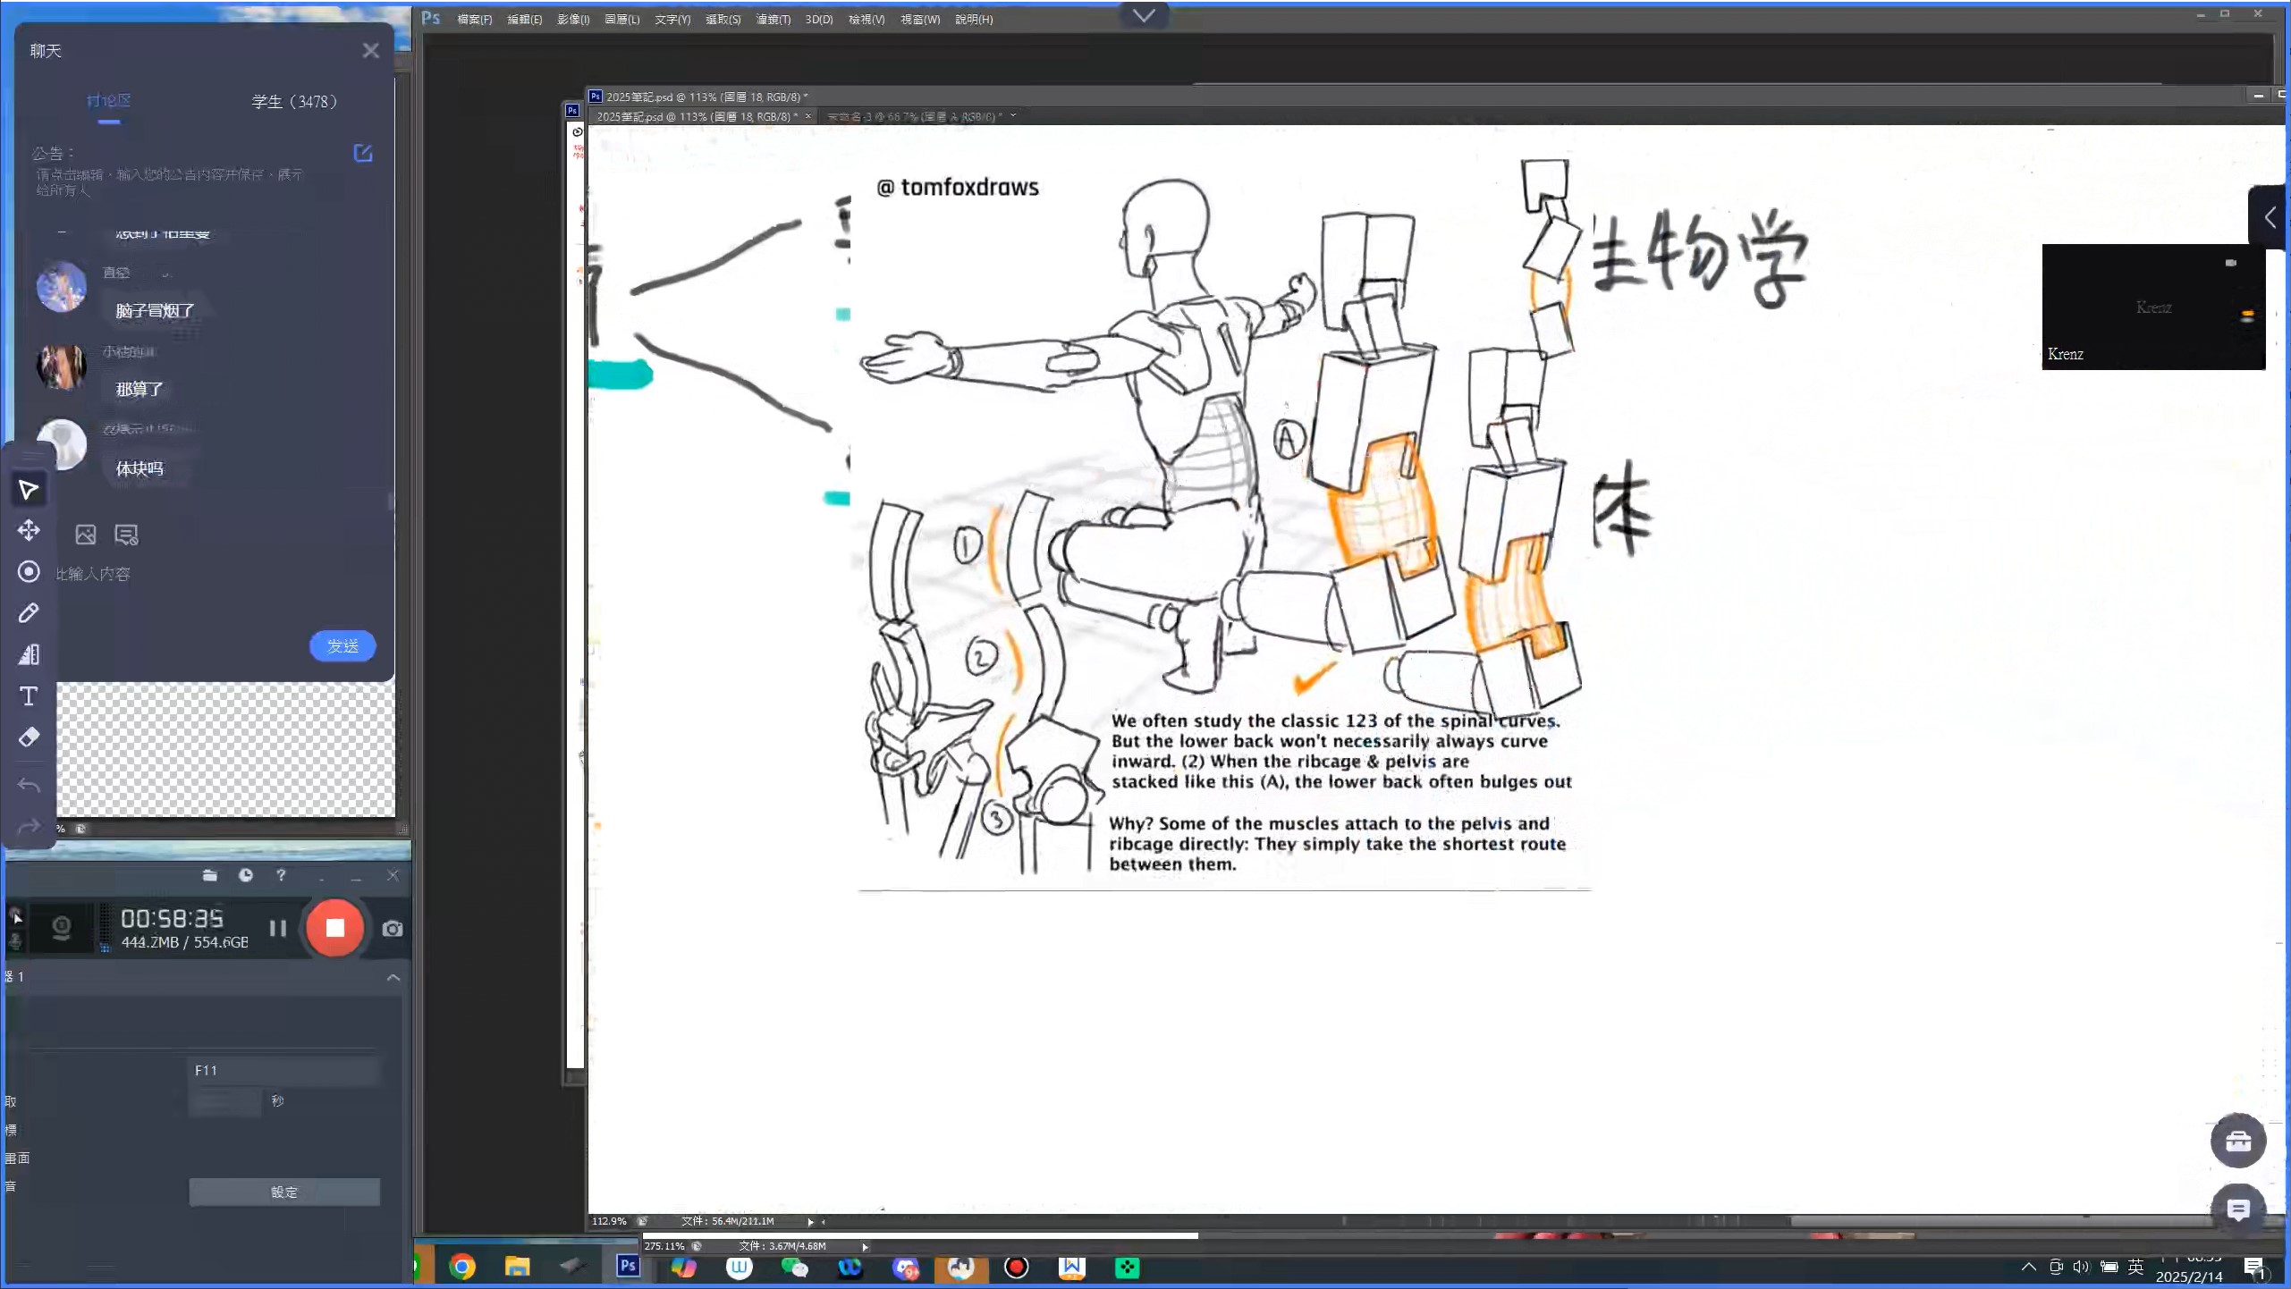This screenshot has width=2291, height=1289.
Task: Open main document status bar info arrow
Action: (x=811, y=1222)
